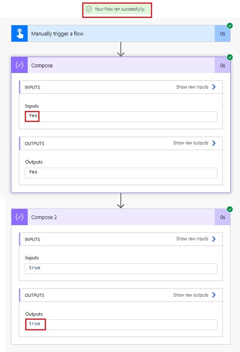Select the Compose 2 Outputs field showing true
This screenshot has height=352, width=240.
pyautogui.click(x=121, y=325)
